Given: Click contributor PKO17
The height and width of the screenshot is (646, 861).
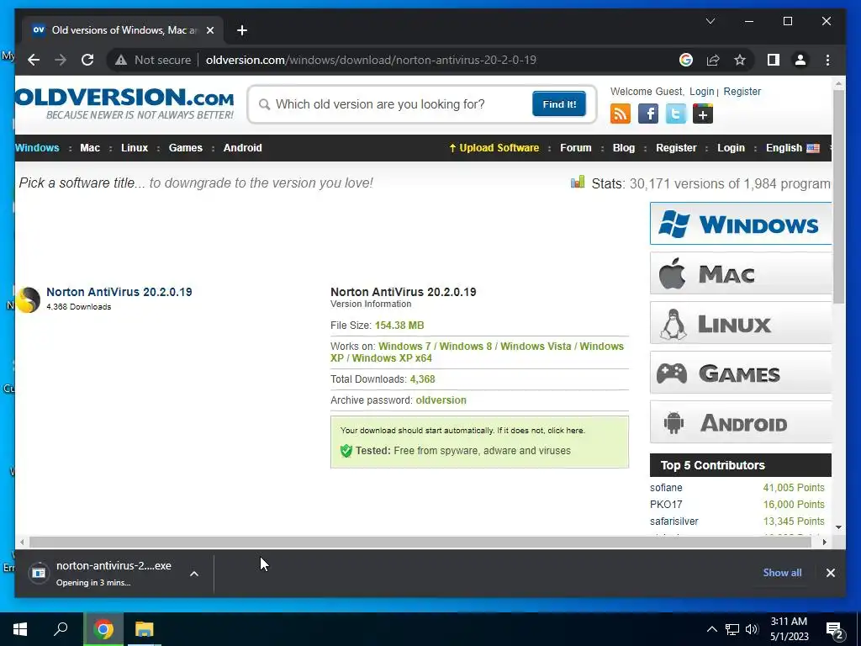Looking at the screenshot, I should [x=666, y=505].
